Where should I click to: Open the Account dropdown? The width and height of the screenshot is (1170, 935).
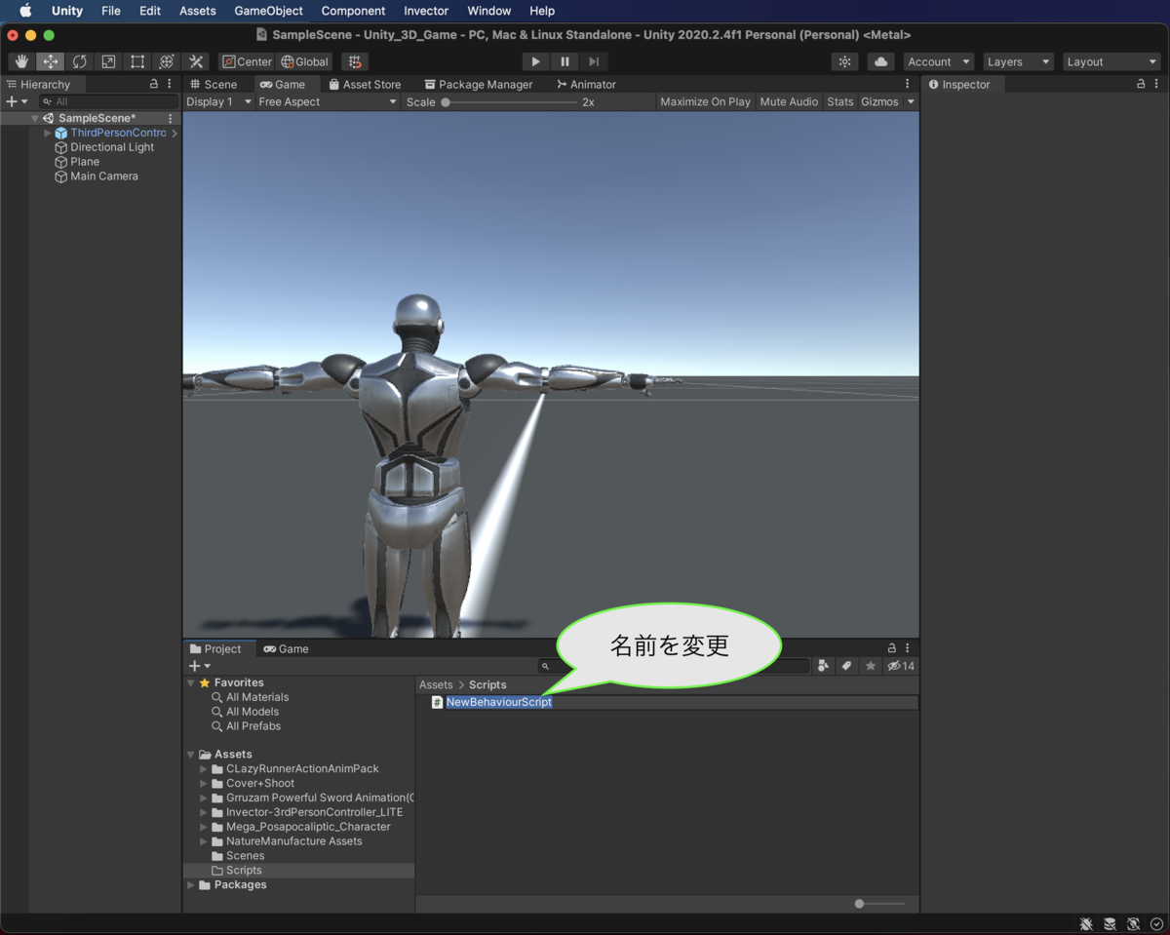coord(938,61)
